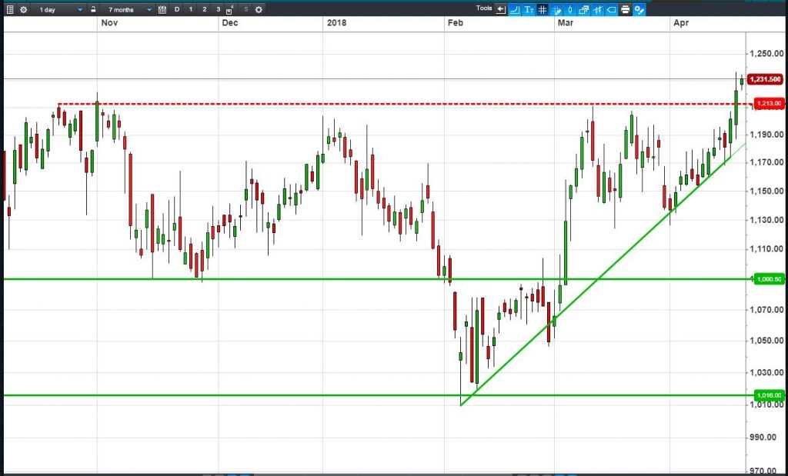This screenshot has width=788, height=476.
Task: Select the D layout preset
Action: (177, 9)
